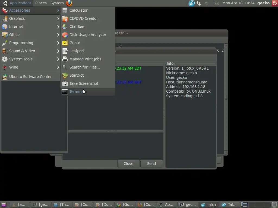This screenshot has height=208, width=278.
Task: Click the Manage Print Jobs printer icon
Action: [x=65, y=59]
